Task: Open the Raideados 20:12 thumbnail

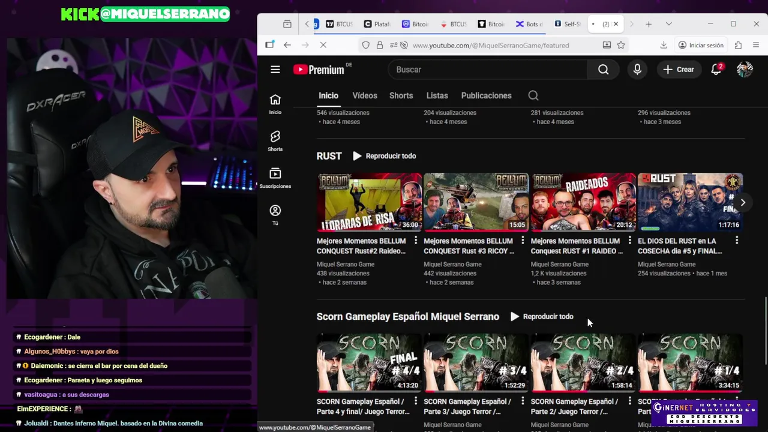Action: (583, 202)
